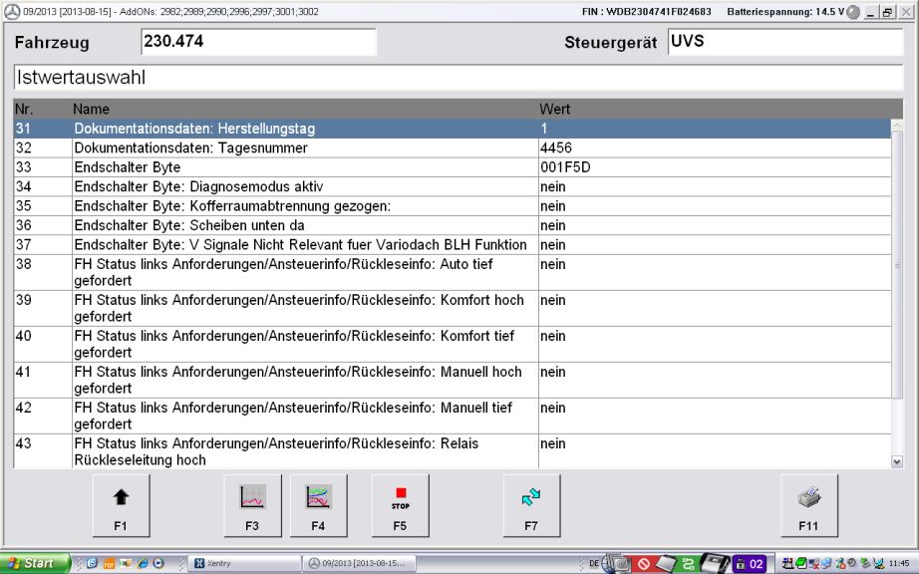Click the F5 stop button
The image size is (919, 574).
(401, 505)
